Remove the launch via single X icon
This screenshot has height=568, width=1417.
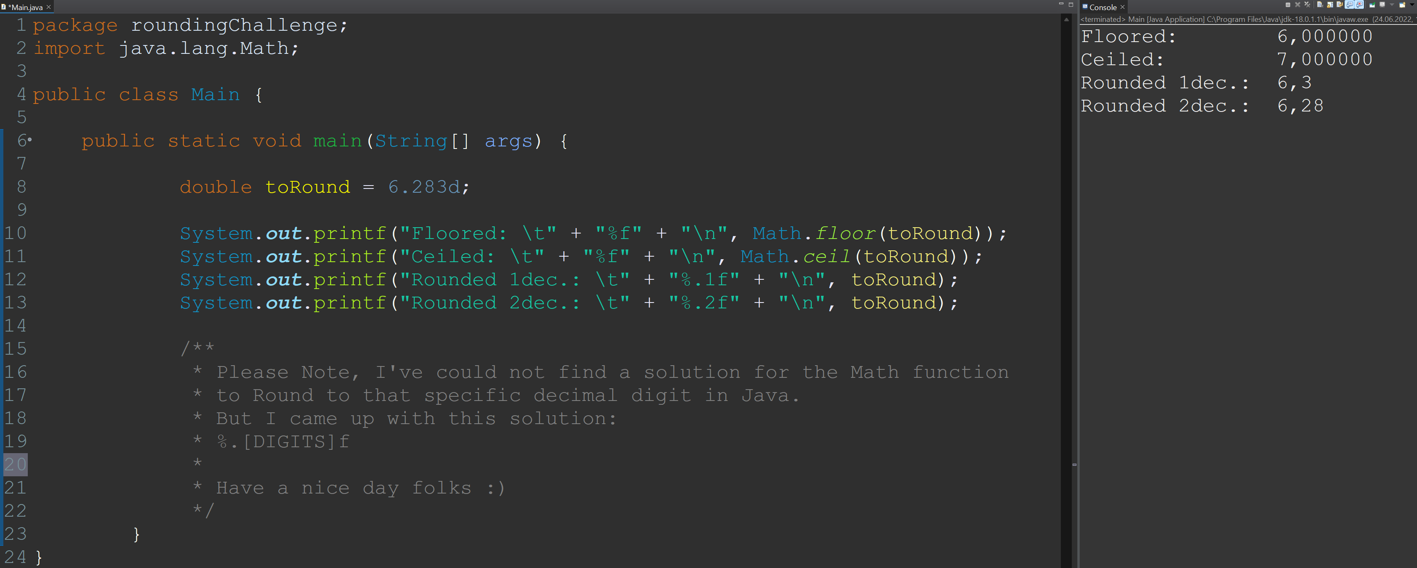(1297, 5)
